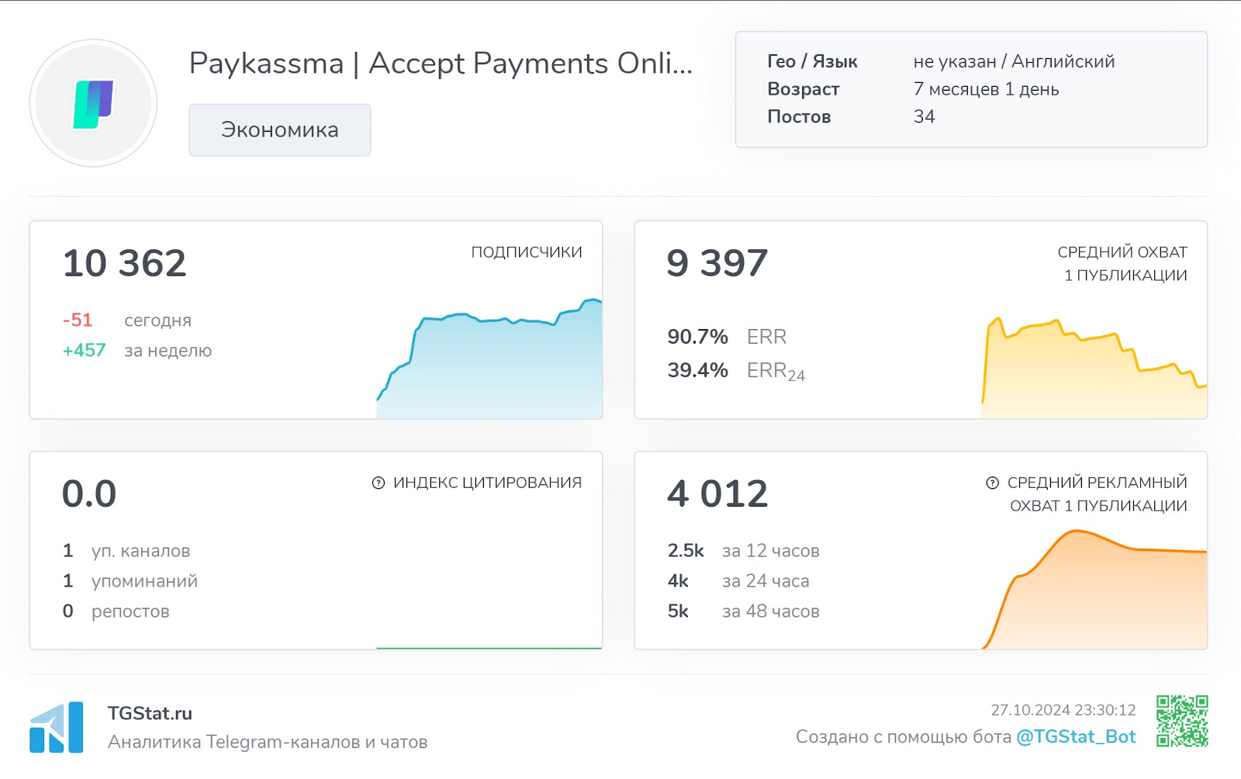This screenshot has width=1241, height=779.
Task: Click the Постов label
Action: tap(799, 116)
